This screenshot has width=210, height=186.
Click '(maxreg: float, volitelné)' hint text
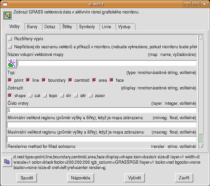(x=174, y=132)
